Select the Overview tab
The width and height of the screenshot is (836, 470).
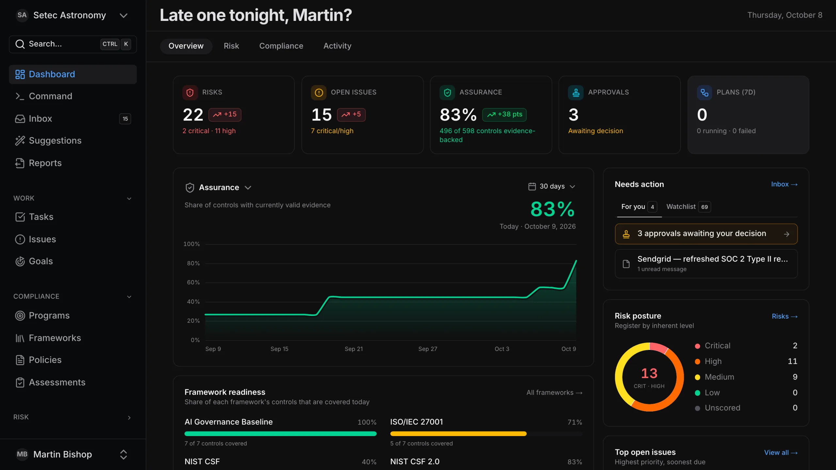coord(186,46)
